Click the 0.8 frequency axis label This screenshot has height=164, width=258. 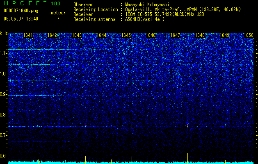click(x=3, y=115)
